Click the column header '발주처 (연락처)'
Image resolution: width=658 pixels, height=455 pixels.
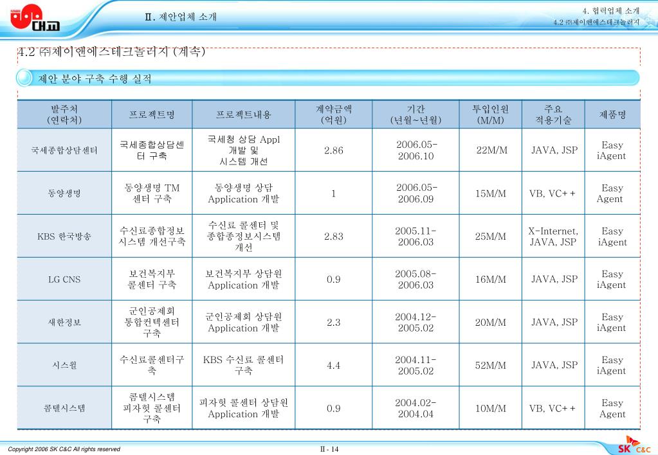pyautogui.click(x=64, y=114)
